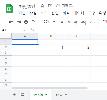Viewport: 107px width, 100px height.
Task: Select cell C2 containing 2
Action: click(77, 47)
